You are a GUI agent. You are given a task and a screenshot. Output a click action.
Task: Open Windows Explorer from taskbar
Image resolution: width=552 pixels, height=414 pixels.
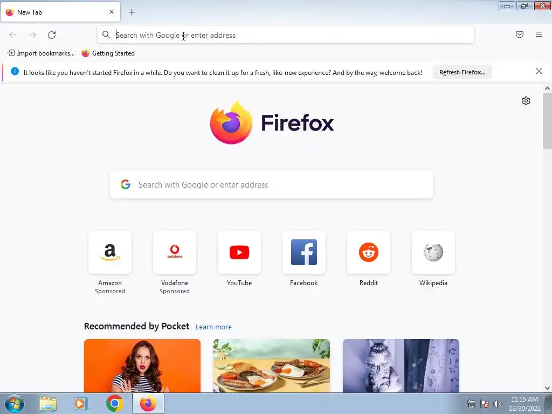(48, 404)
